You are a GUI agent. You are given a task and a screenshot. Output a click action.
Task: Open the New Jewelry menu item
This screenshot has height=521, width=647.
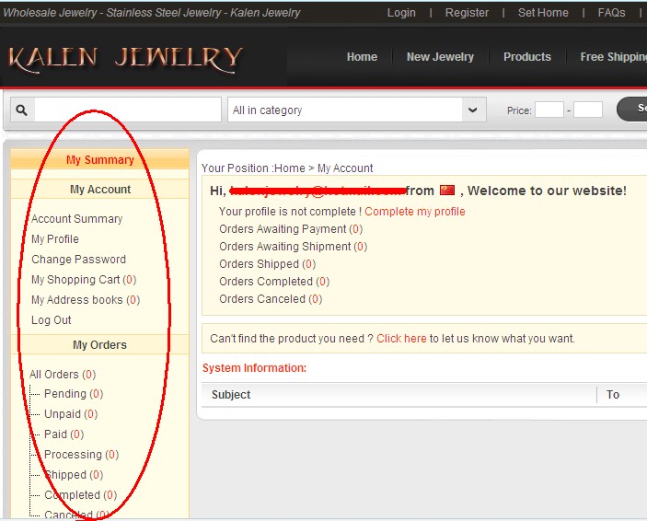[440, 56]
